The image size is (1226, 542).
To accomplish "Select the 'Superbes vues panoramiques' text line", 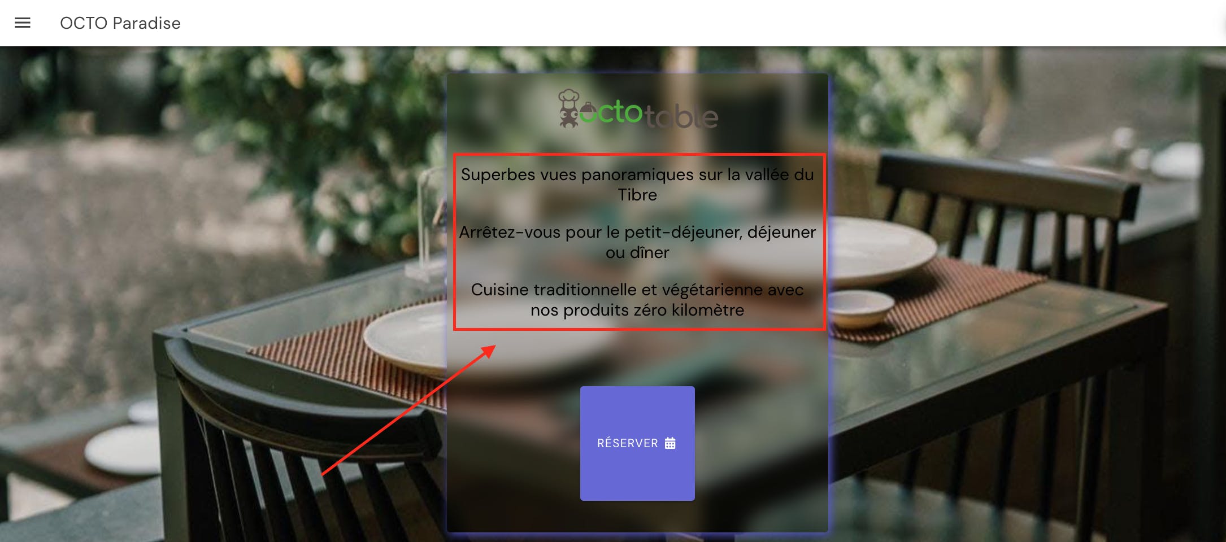I will pos(637,174).
